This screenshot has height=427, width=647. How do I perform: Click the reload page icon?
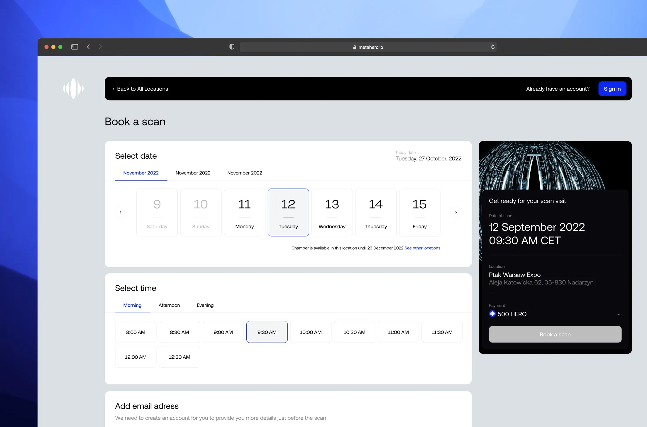point(492,47)
